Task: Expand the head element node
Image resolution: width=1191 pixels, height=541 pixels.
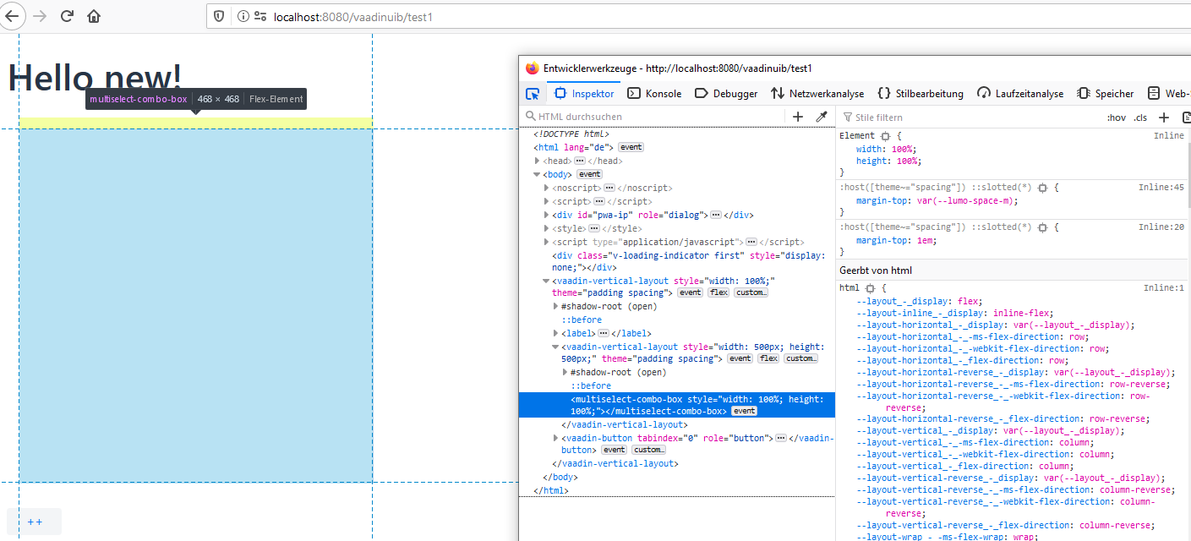Action: tap(537, 161)
